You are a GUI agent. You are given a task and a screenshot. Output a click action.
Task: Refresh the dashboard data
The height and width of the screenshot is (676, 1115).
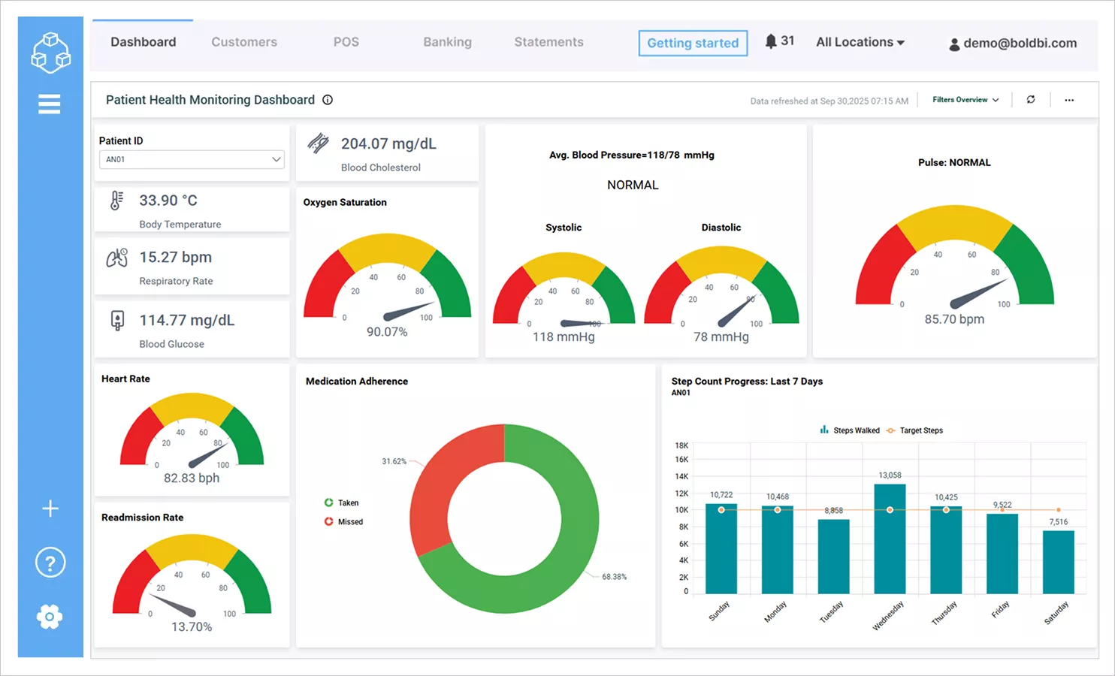(x=1030, y=99)
